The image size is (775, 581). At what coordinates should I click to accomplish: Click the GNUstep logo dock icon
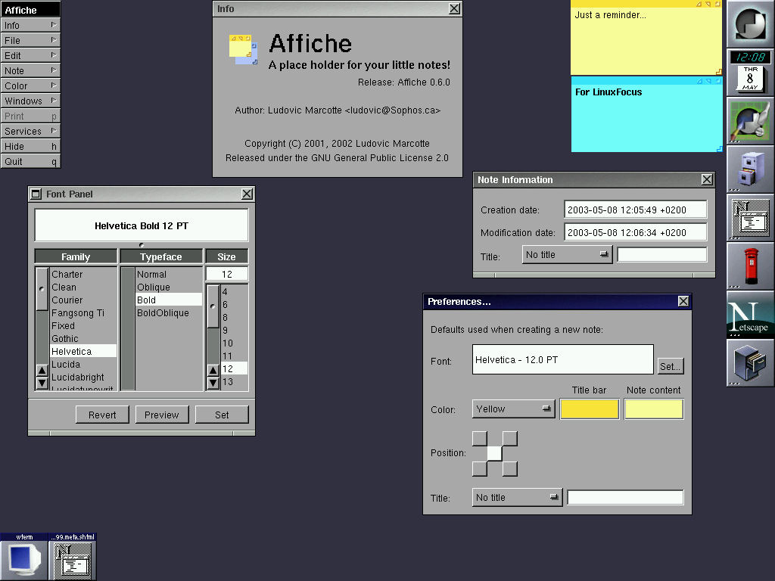(751, 24)
